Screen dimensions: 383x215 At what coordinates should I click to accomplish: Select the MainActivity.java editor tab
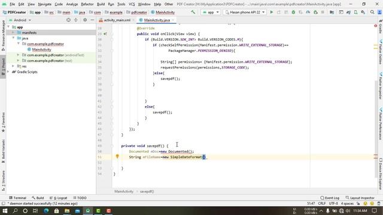157,20
